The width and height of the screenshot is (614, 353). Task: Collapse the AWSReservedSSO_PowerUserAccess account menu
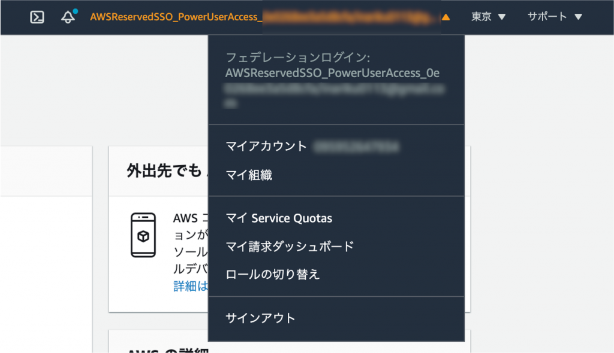pyautogui.click(x=270, y=17)
